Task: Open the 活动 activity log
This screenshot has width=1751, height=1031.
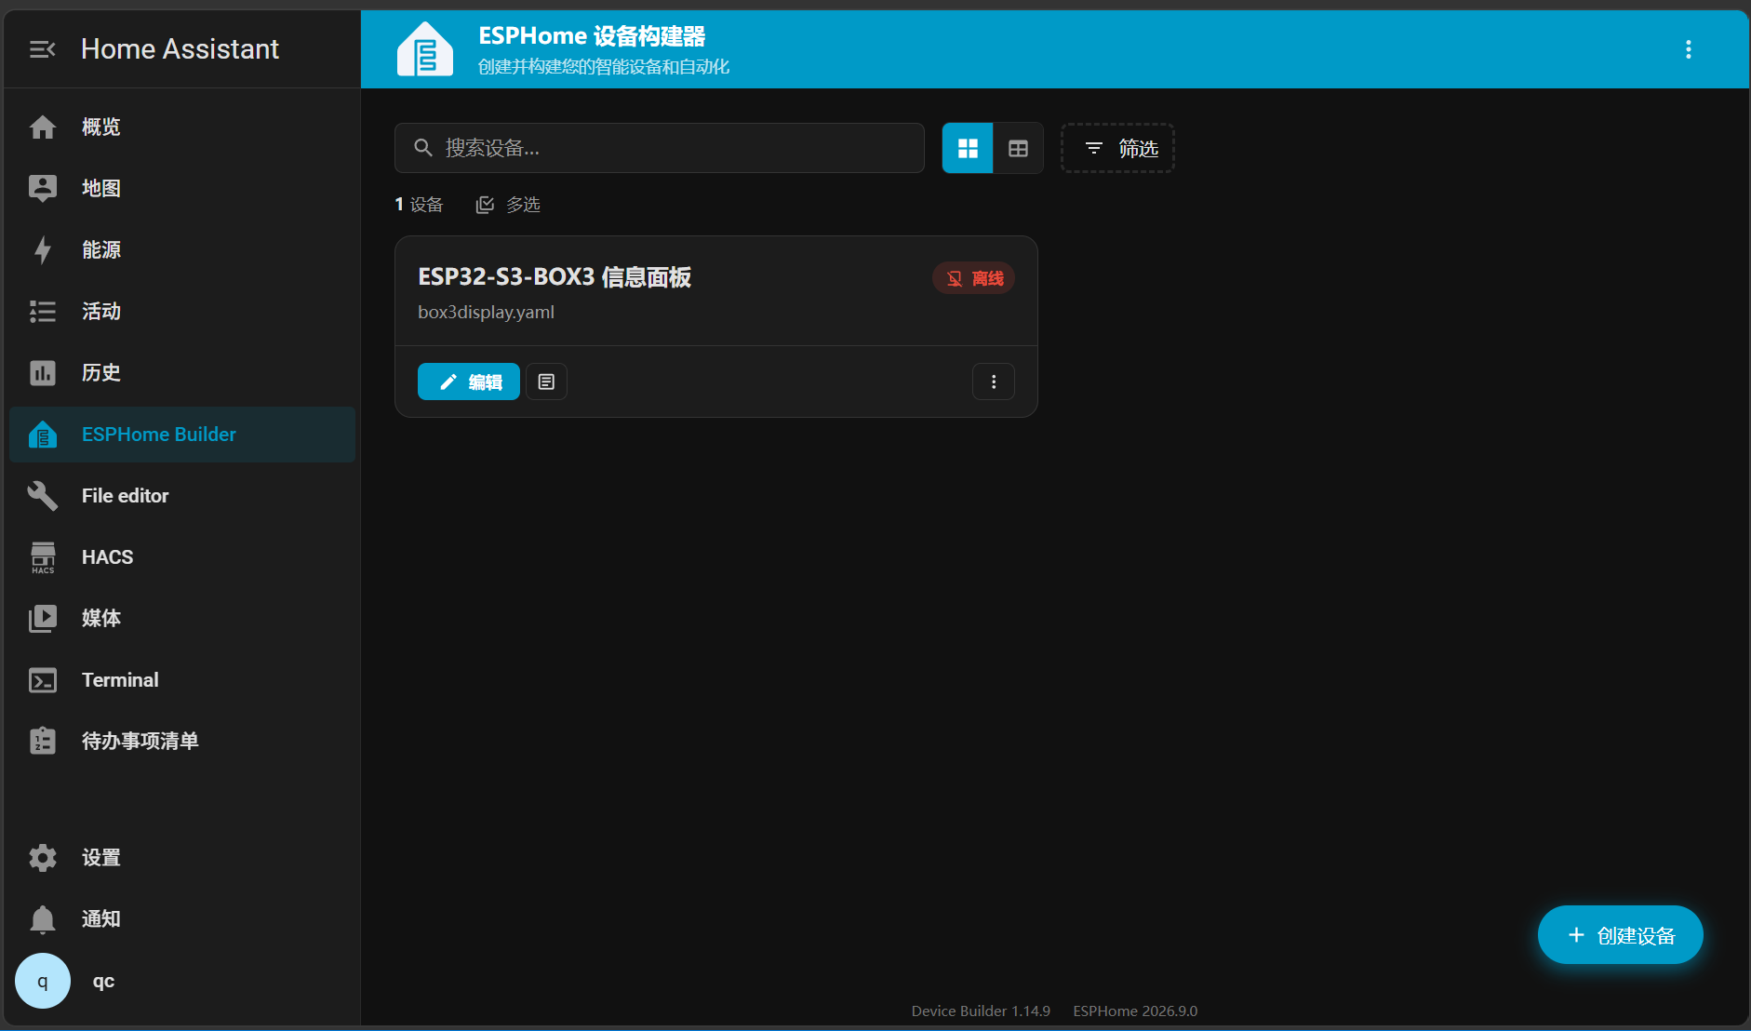Action: [181, 312]
